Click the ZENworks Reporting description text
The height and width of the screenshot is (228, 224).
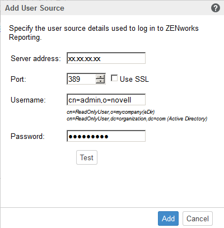104,32
